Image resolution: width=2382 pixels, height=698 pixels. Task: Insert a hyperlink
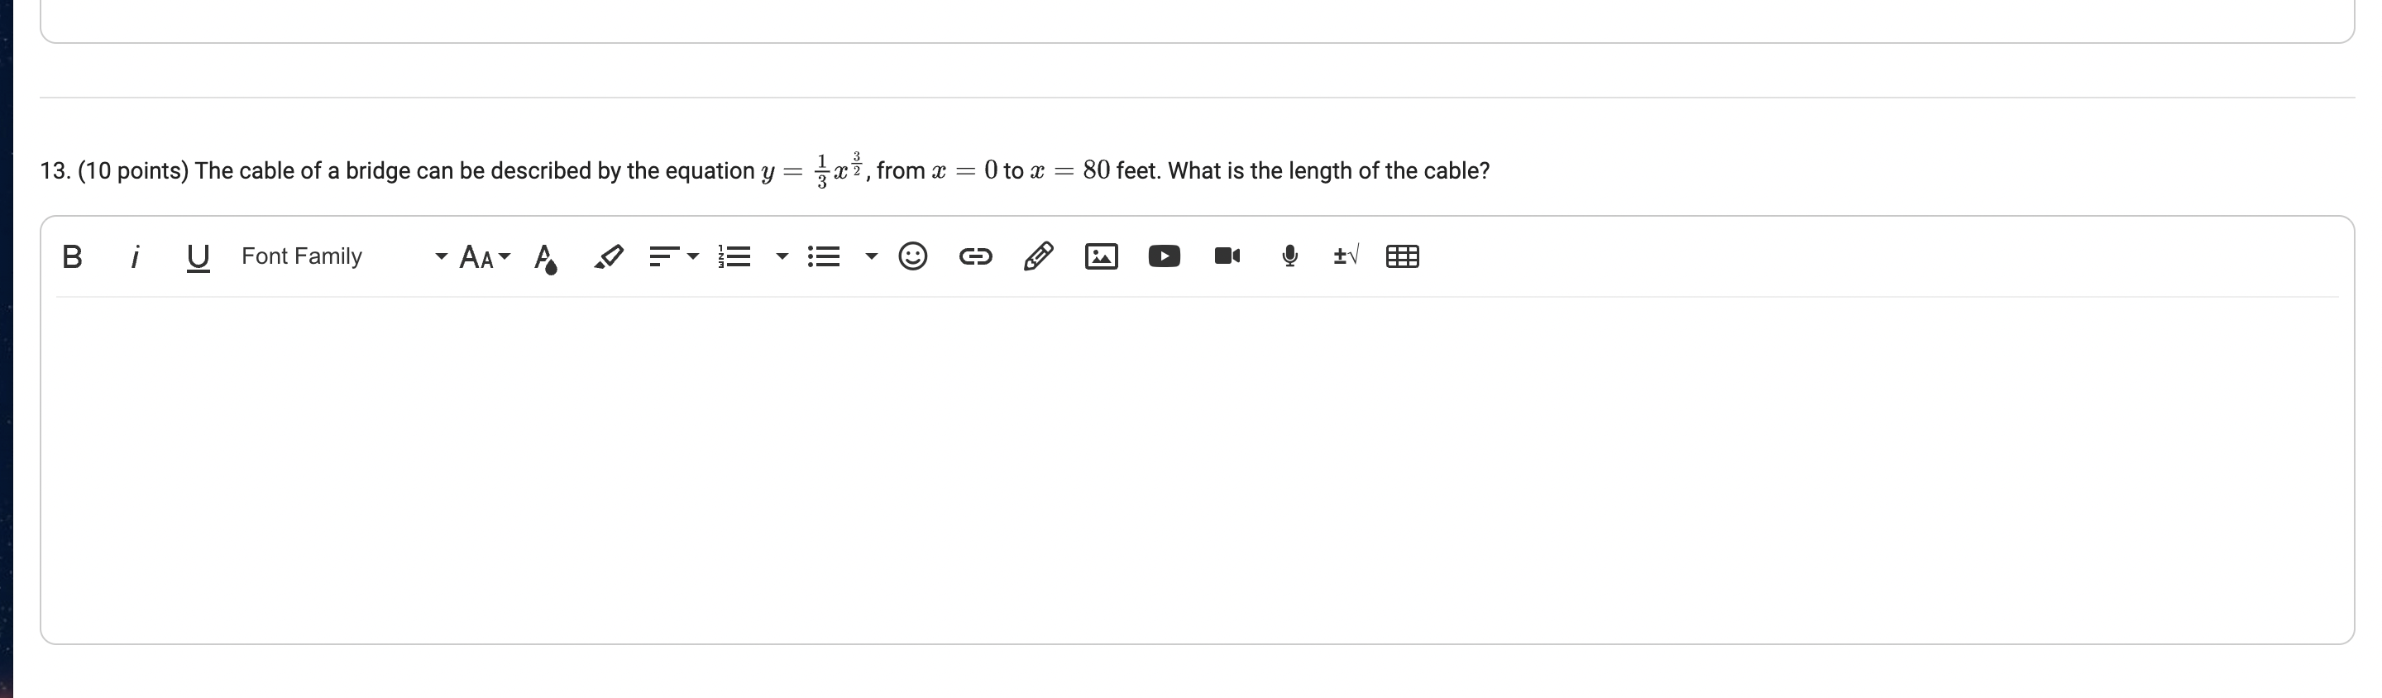[977, 256]
